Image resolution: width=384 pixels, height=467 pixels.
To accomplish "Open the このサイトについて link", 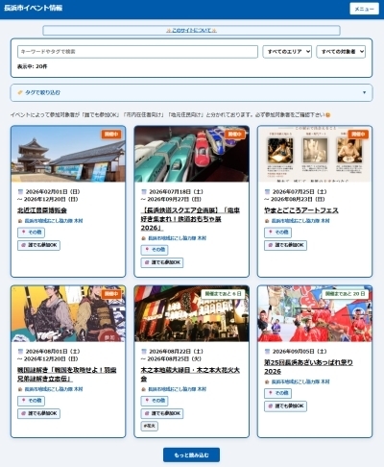I will (x=191, y=30).
